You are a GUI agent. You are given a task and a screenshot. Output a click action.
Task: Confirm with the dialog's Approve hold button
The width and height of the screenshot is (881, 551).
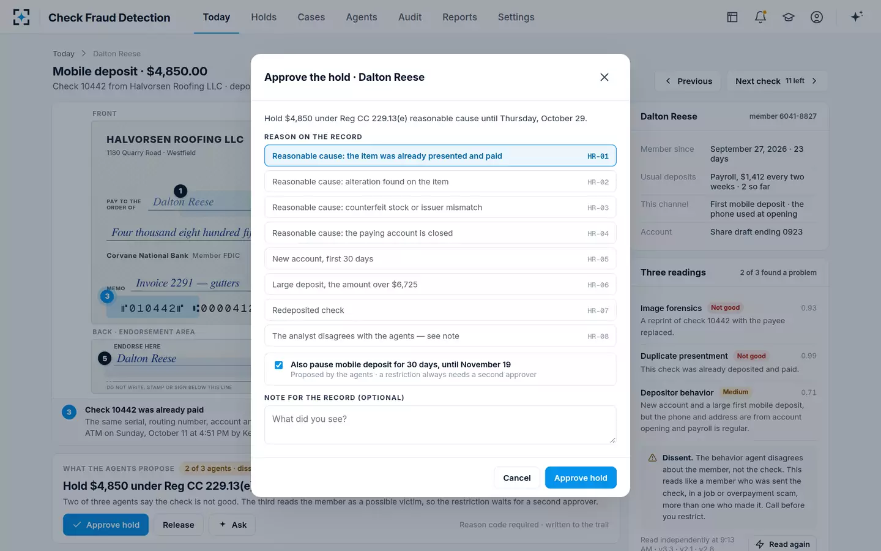pyautogui.click(x=581, y=478)
